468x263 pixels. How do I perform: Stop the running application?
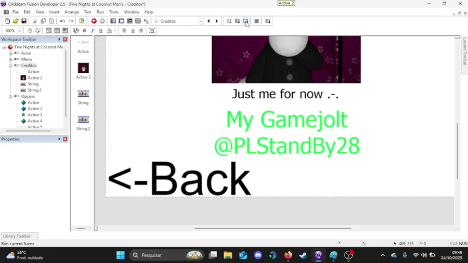point(256,21)
